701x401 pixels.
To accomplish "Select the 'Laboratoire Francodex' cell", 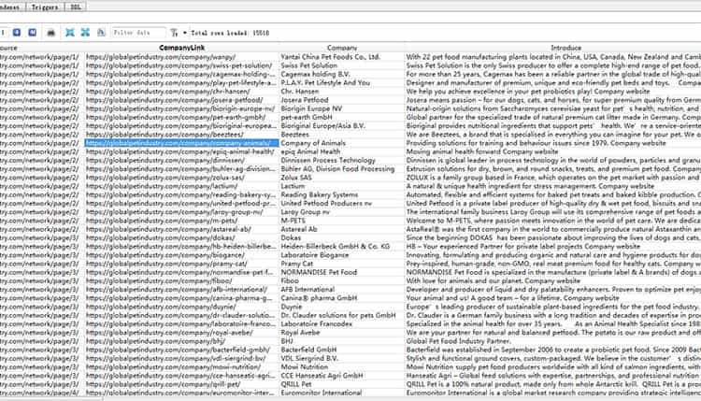I will 342,323.
